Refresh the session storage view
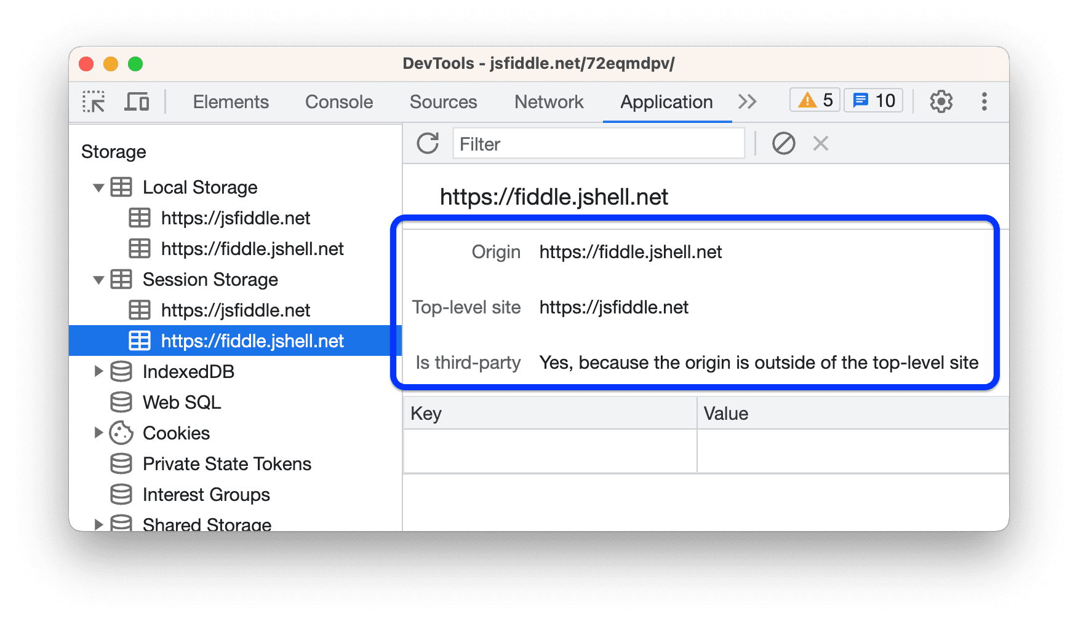 428,143
